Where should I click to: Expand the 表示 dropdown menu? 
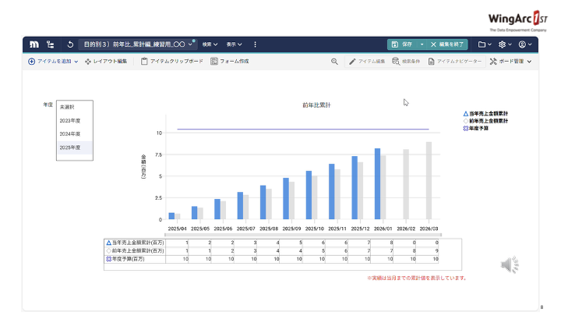point(233,44)
